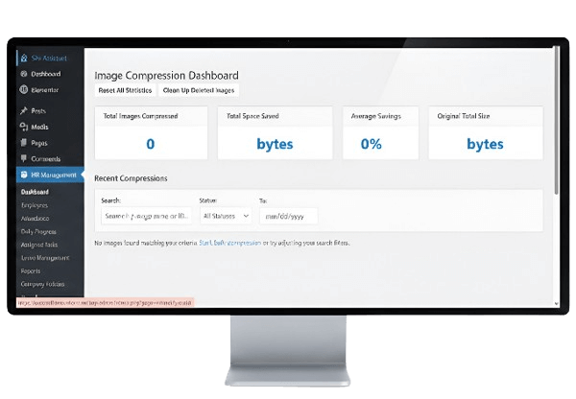
Task: Click the Elementor icon in sidebar
Action: [23, 90]
